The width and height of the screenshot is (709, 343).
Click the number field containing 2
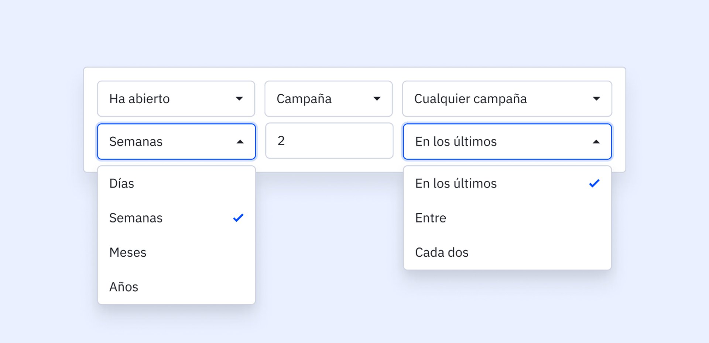coord(329,141)
